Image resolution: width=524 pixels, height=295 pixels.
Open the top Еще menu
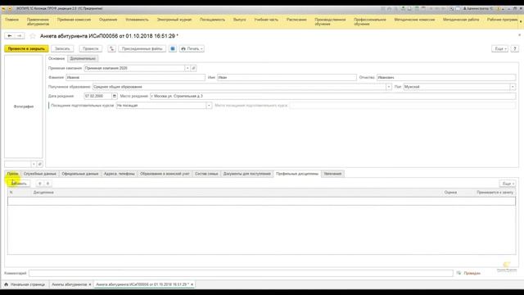(500, 49)
